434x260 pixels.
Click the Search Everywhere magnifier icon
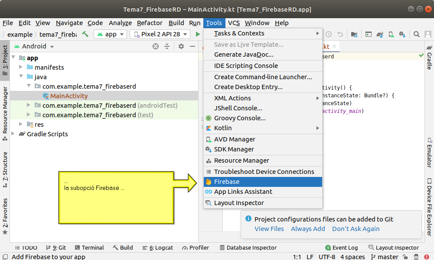416,34
